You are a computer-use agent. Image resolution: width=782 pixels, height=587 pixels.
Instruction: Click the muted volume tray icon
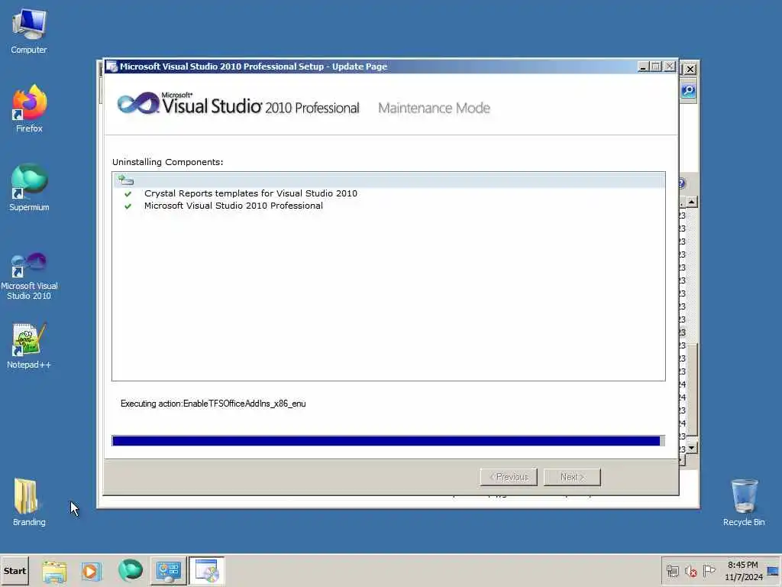[690, 571]
